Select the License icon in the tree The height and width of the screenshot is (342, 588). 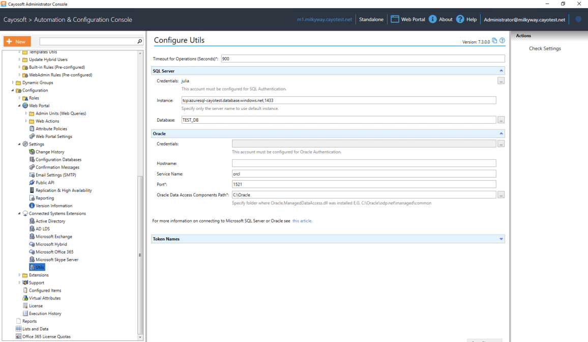25,306
